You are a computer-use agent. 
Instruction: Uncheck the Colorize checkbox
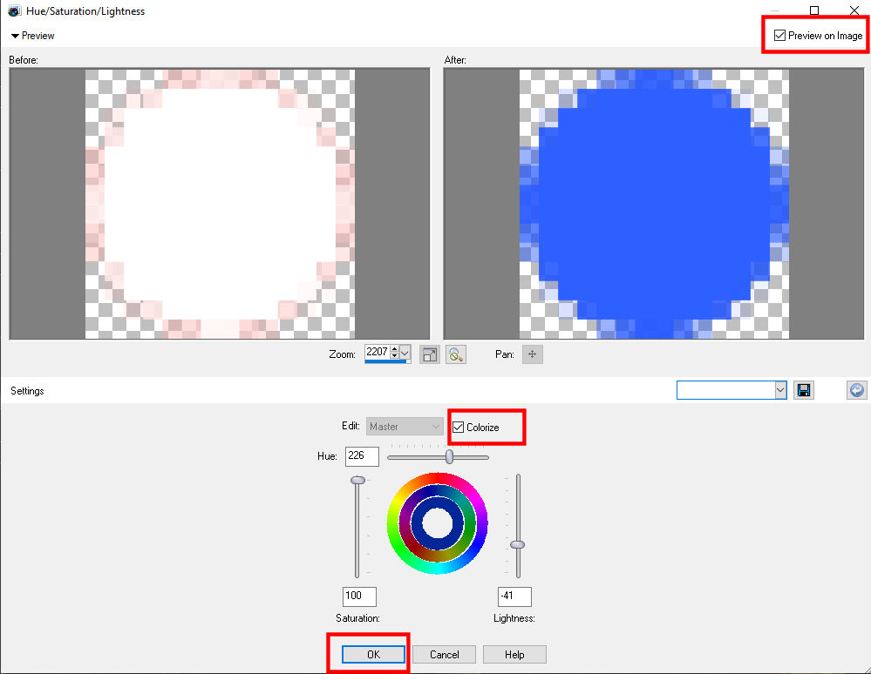[459, 428]
